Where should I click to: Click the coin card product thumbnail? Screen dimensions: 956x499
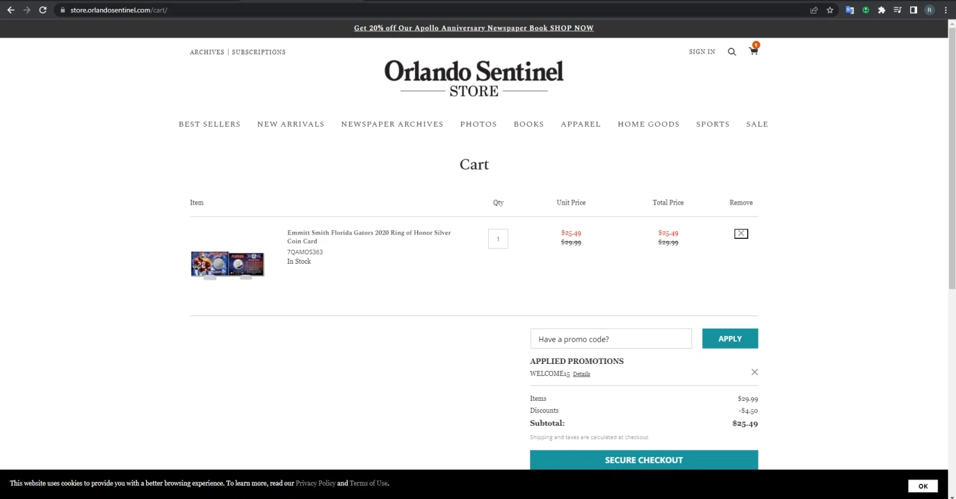tap(228, 264)
